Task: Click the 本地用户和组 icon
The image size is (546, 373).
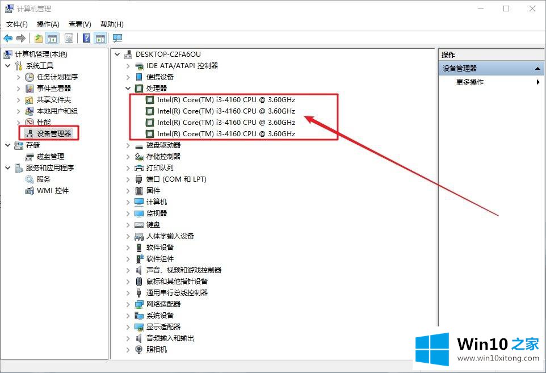Action: pos(30,111)
